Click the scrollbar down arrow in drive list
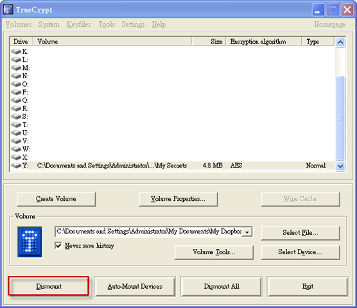The image size is (357, 308). pyautogui.click(x=340, y=166)
